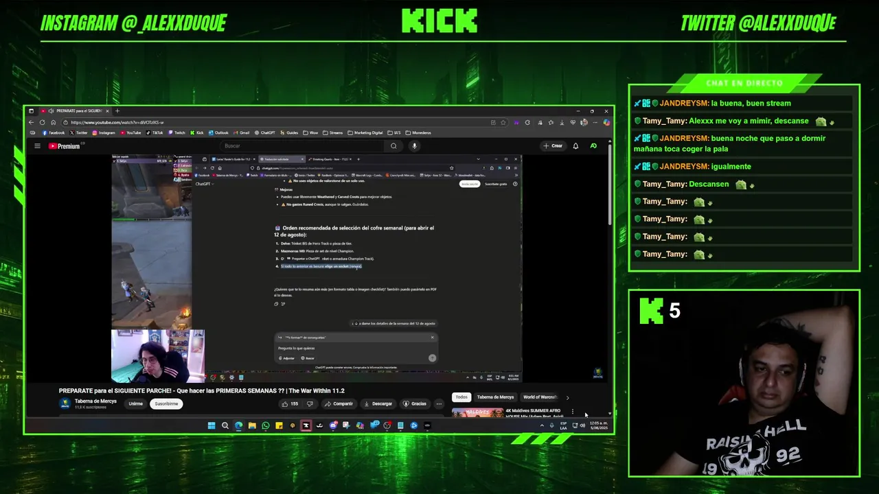This screenshot has height=494, width=879.
Task: Open the Outlook bookmark
Action: (218, 132)
